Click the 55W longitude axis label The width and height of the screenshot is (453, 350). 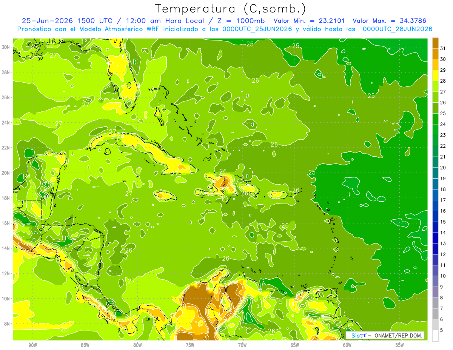[x=400, y=345]
